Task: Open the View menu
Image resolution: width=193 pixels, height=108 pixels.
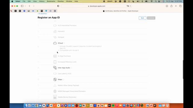Action: pos(35,1)
